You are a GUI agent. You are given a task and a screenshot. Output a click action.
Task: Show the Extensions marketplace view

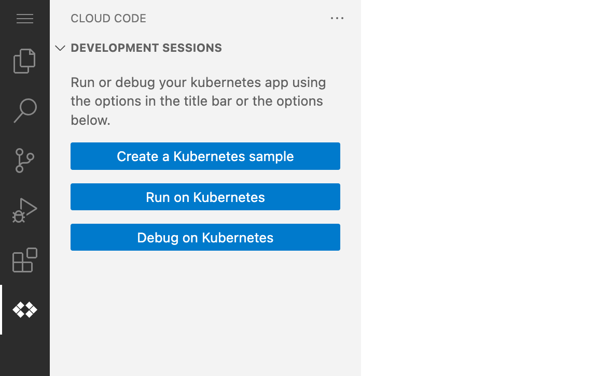click(25, 260)
